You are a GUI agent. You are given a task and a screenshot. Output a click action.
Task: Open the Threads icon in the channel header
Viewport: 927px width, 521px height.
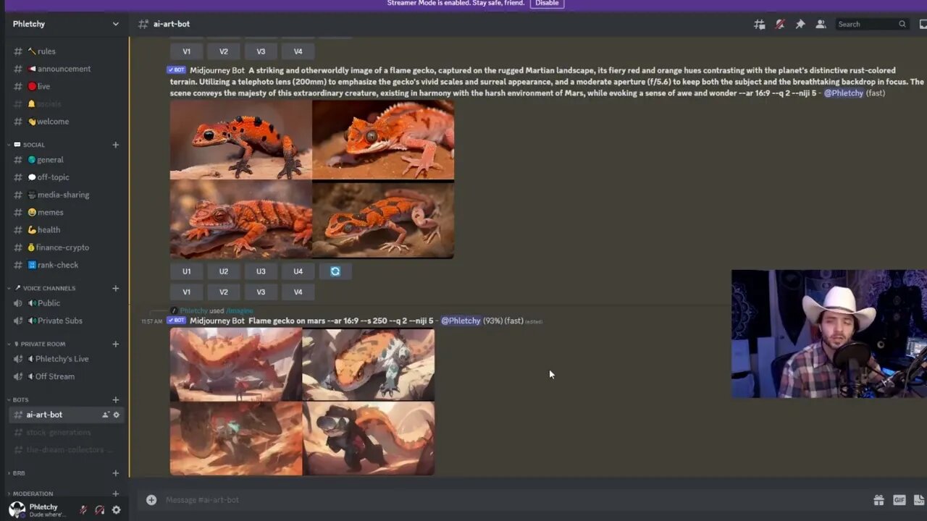tap(760, 24)
